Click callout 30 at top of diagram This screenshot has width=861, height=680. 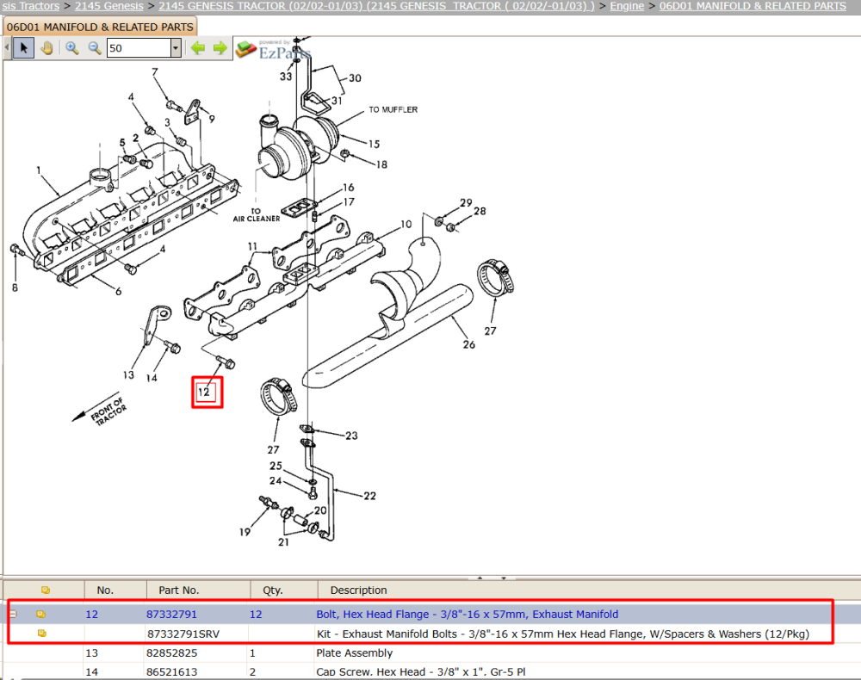[355, 78]
